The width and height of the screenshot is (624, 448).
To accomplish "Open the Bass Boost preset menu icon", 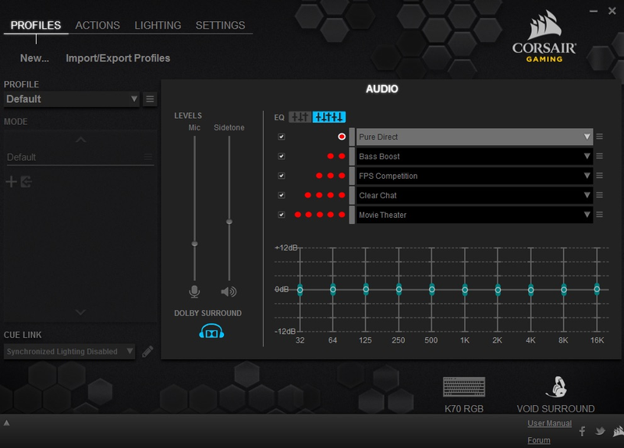I will [x=599, y=156].
